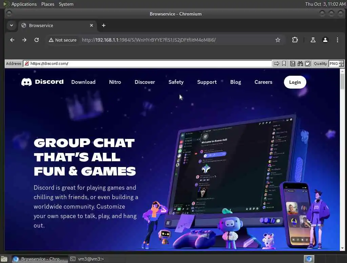The image size is (347, 263).
Task: Click the Download nav link
Action: (x=83, y=82)
